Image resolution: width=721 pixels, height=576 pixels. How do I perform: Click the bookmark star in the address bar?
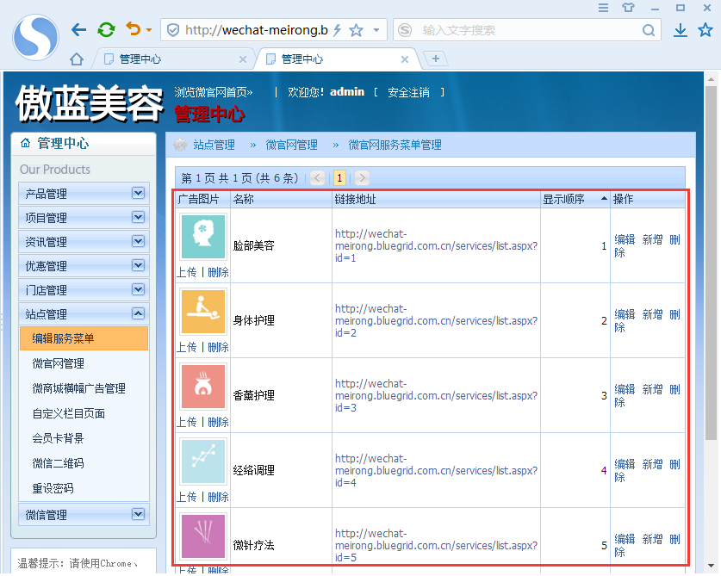(x=357, y=28)
